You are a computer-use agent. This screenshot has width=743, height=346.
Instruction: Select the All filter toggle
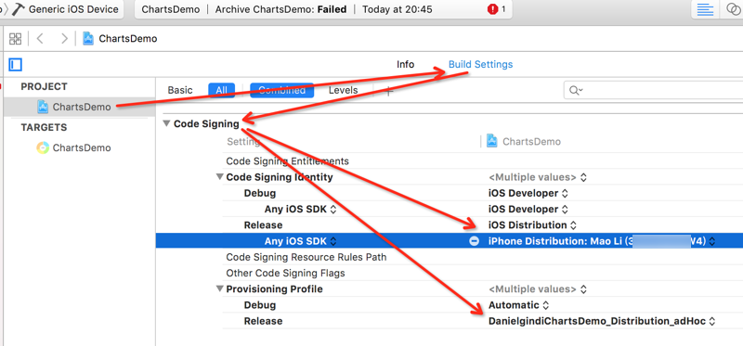[221, 90]
